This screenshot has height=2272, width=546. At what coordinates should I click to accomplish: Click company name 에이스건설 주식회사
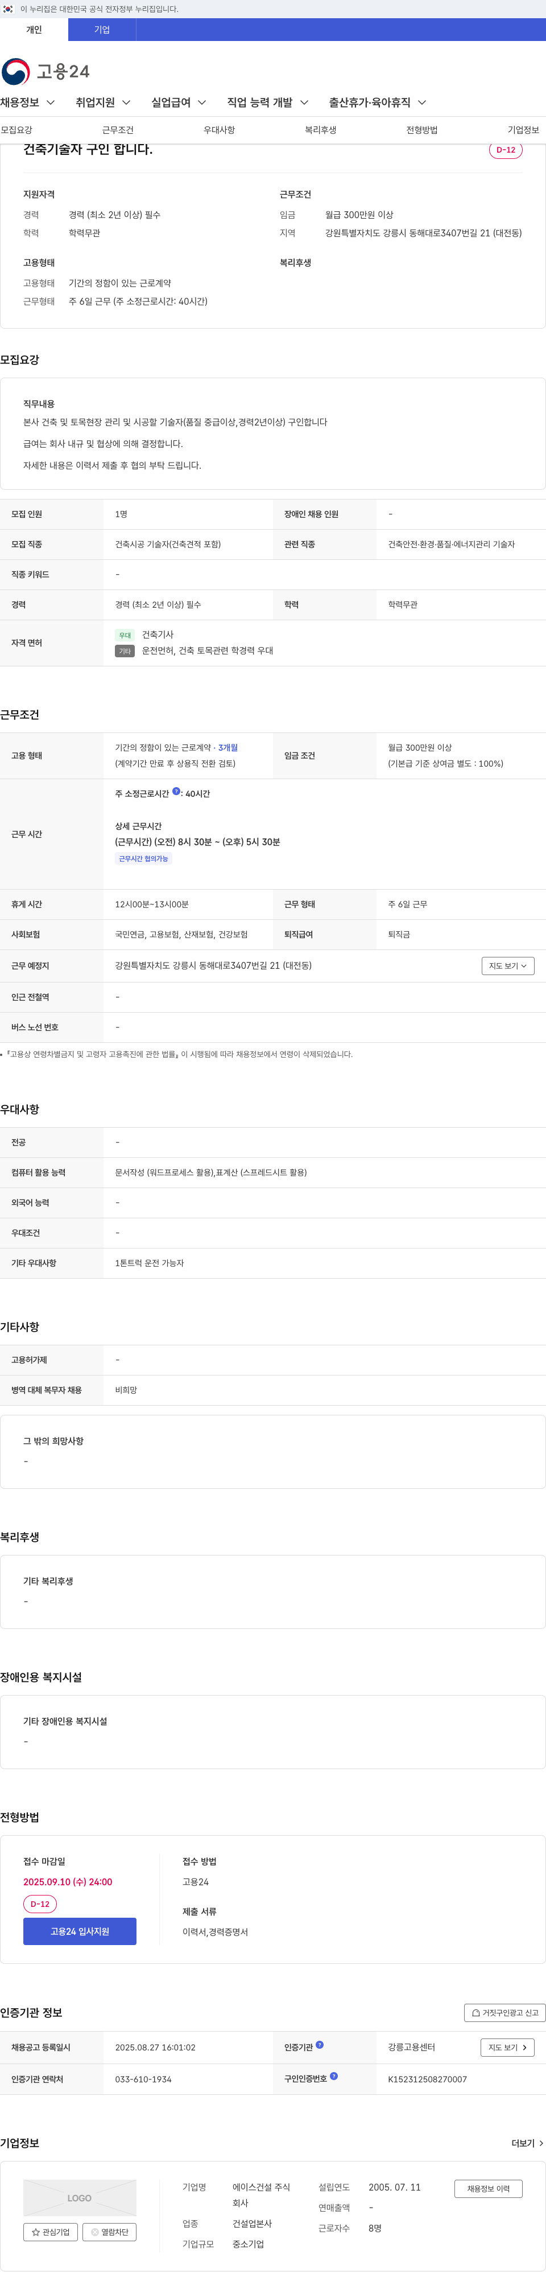coord(262,2195)
